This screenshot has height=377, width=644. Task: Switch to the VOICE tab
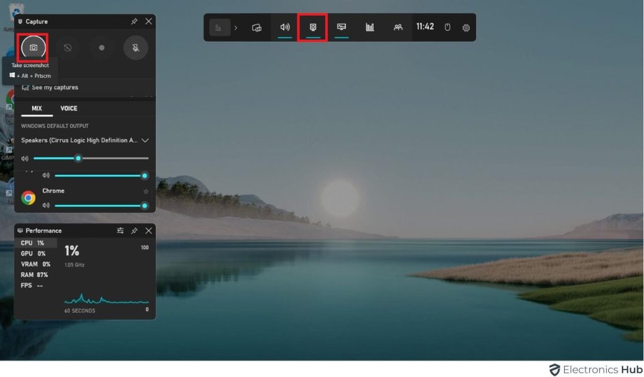click(x=68, y=108)
